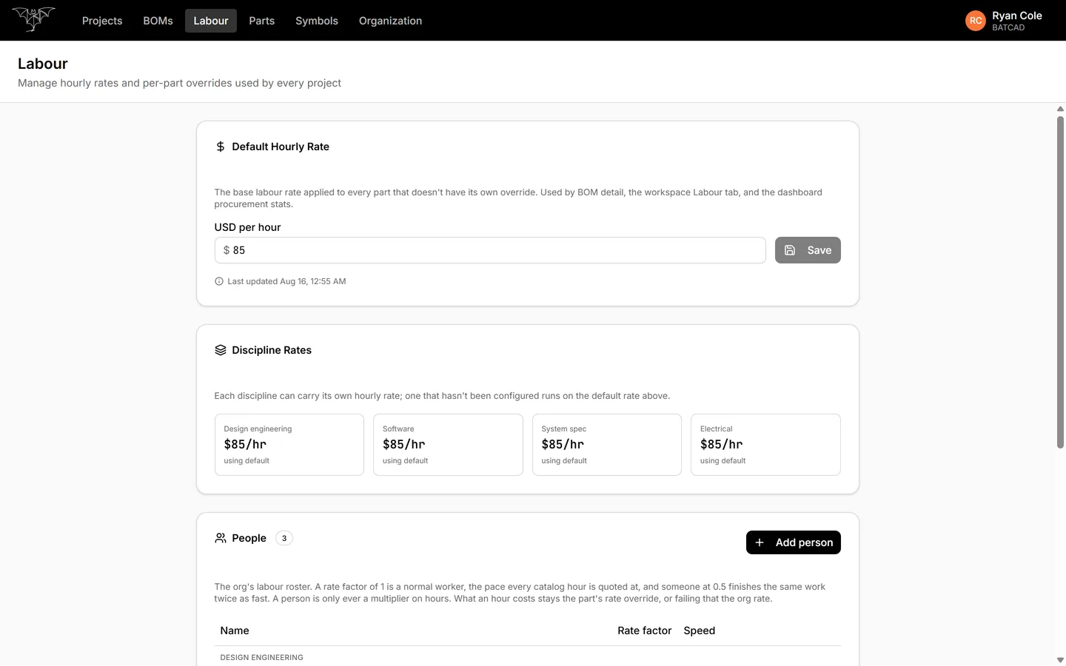Open the Ryan Cole account menu
This screenshot has height=666, width=1066.
click(x=1004, y=21)
